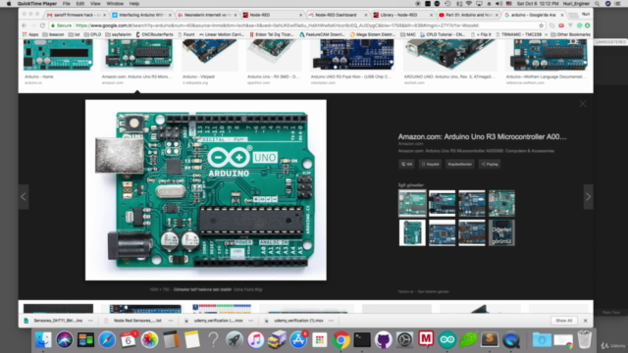Open Finder from the Dock
The image size is (628, 353).
click(43, 340)
